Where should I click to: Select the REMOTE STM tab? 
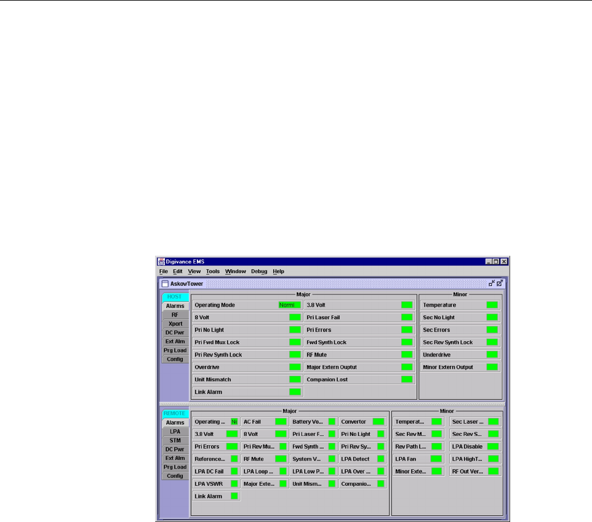(175, 440)
